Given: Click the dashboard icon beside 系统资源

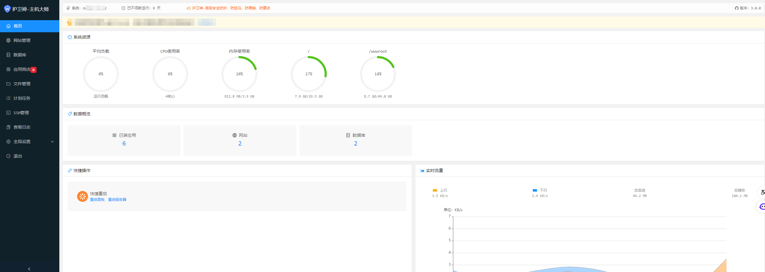Looking at the screenshot, I should pos(70,37).
